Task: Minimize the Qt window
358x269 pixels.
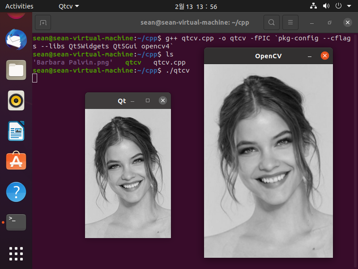Action: pyautogui.click(x=132, y=101)
